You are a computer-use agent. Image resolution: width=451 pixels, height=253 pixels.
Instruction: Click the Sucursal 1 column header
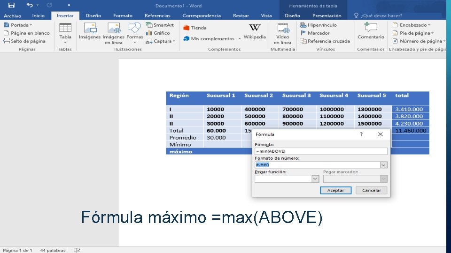pos(221,96)
